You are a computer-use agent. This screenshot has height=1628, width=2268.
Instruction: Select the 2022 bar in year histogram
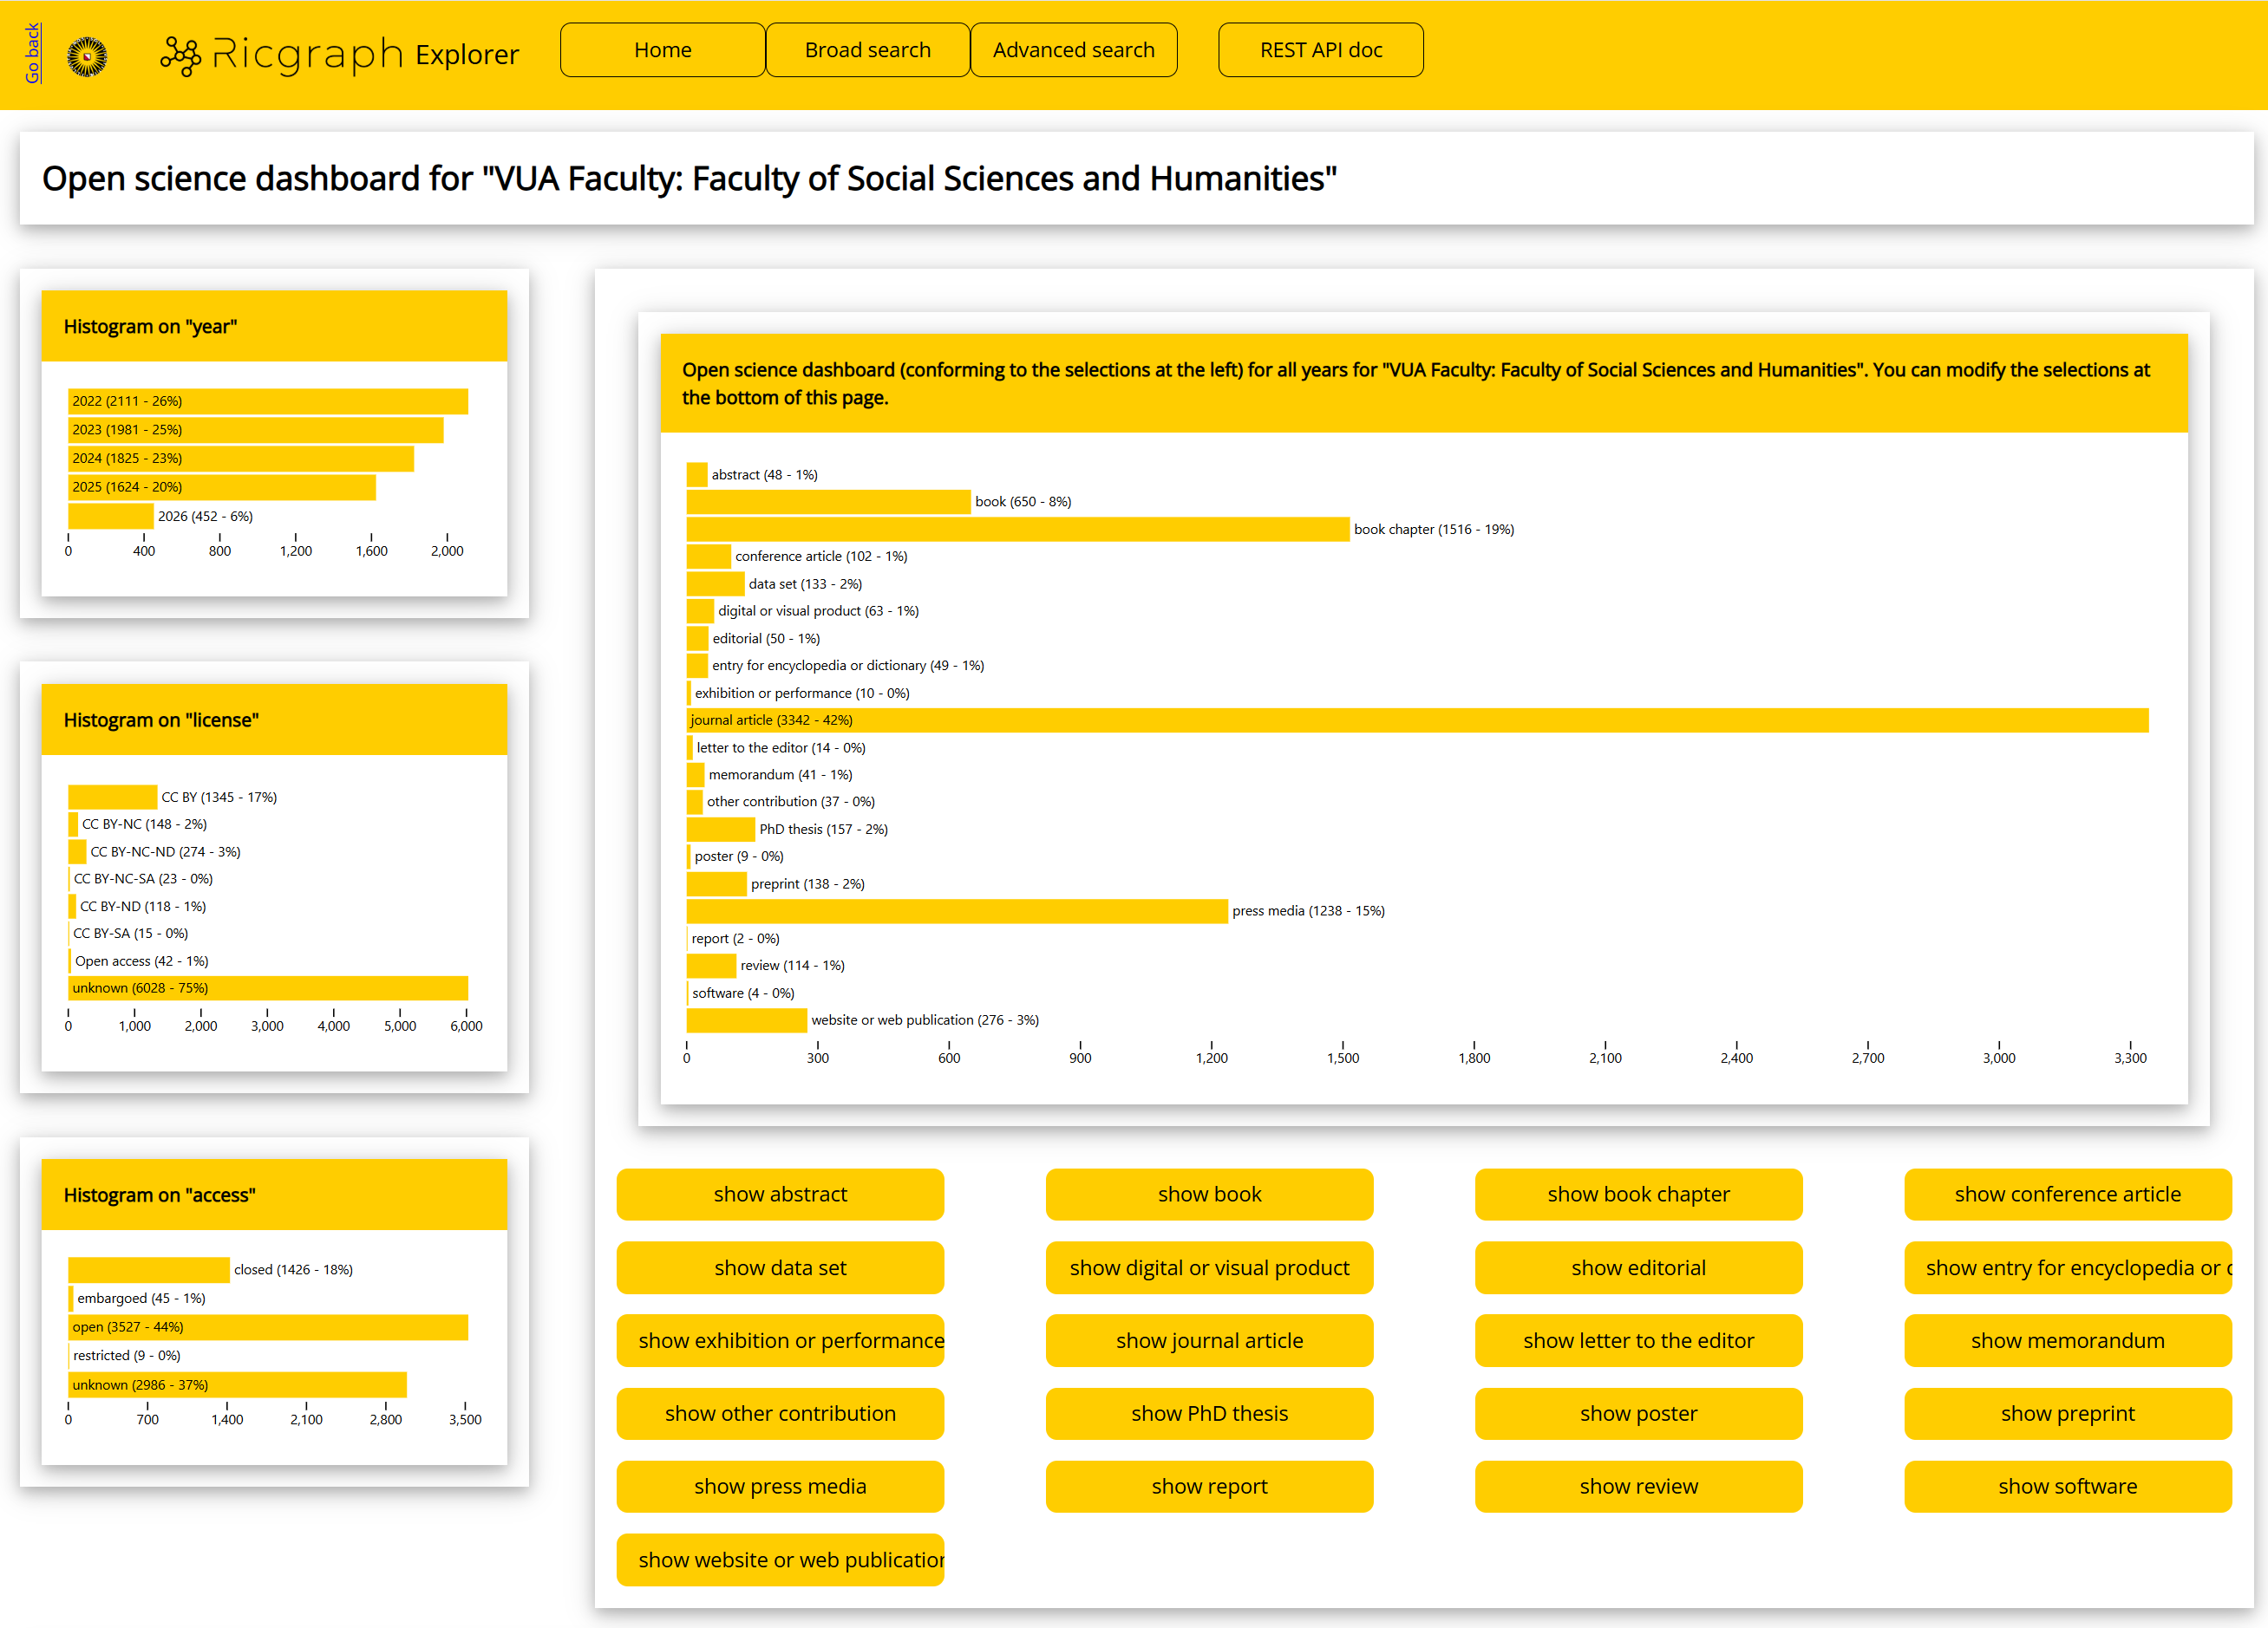click(268, 400)
